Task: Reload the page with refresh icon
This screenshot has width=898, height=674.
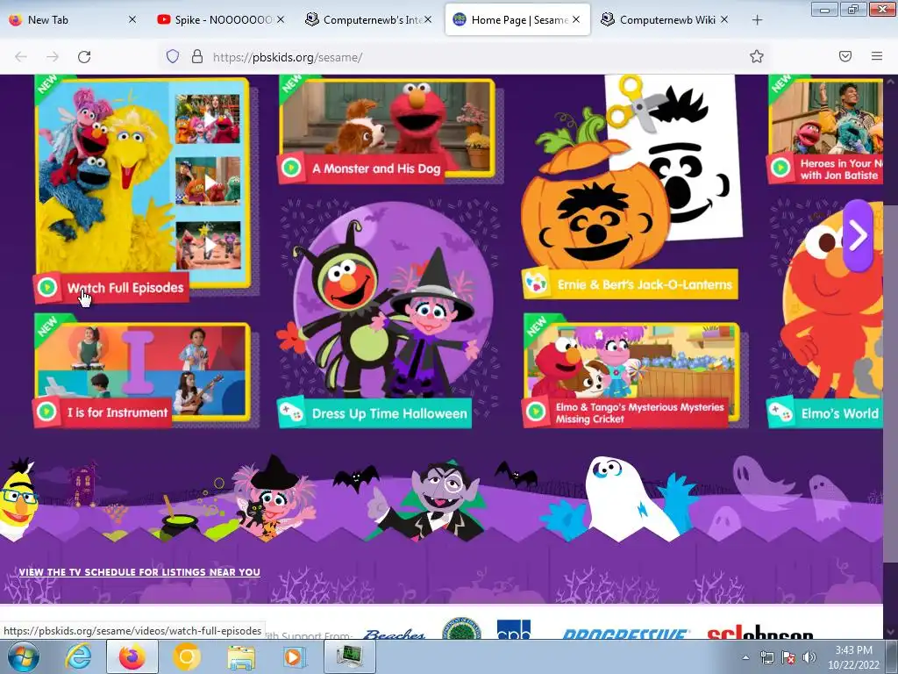Action: (84, 57)
